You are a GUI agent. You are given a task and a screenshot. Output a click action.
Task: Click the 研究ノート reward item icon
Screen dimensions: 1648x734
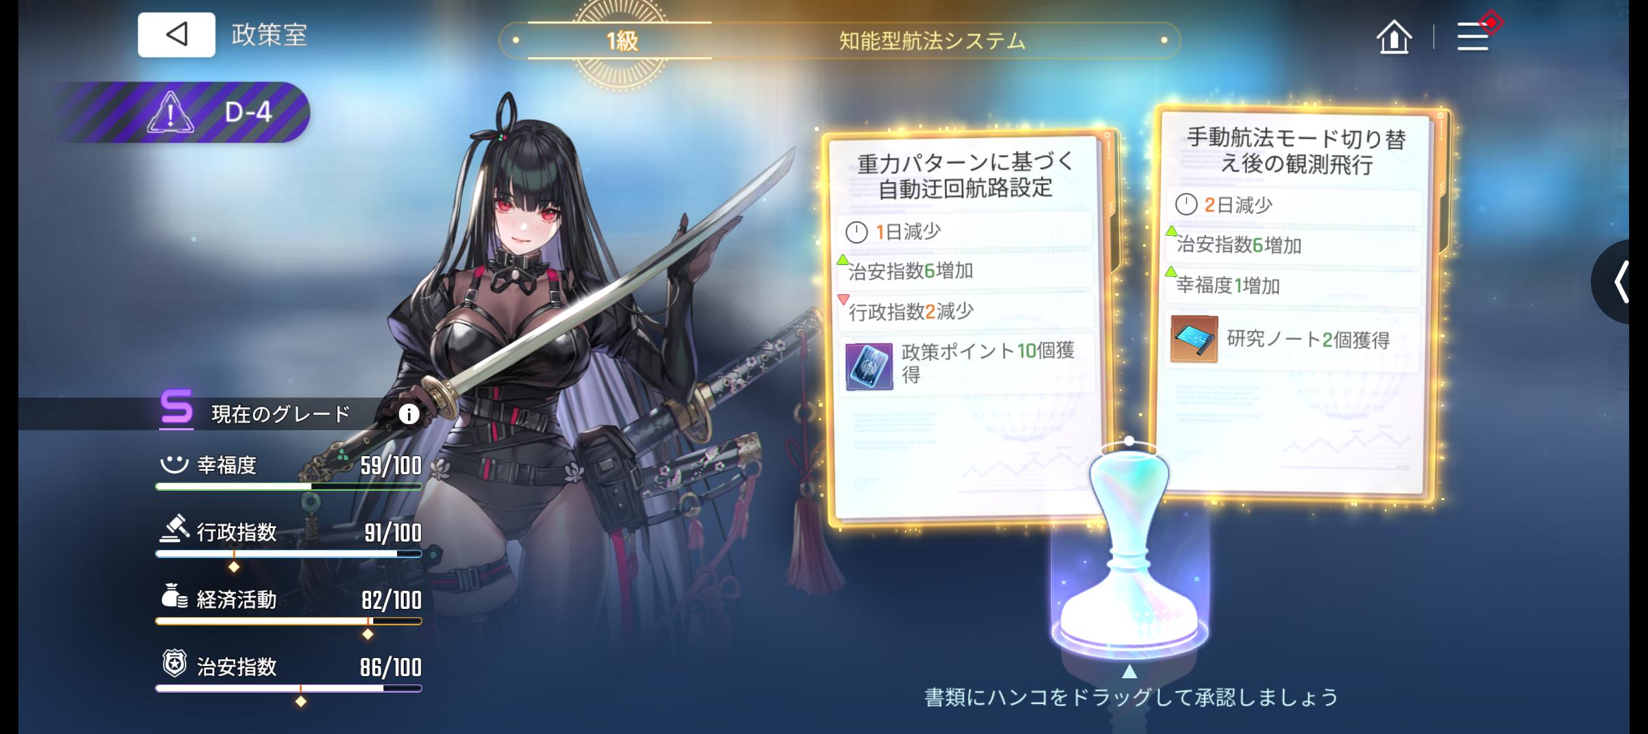pos(1194,339)
